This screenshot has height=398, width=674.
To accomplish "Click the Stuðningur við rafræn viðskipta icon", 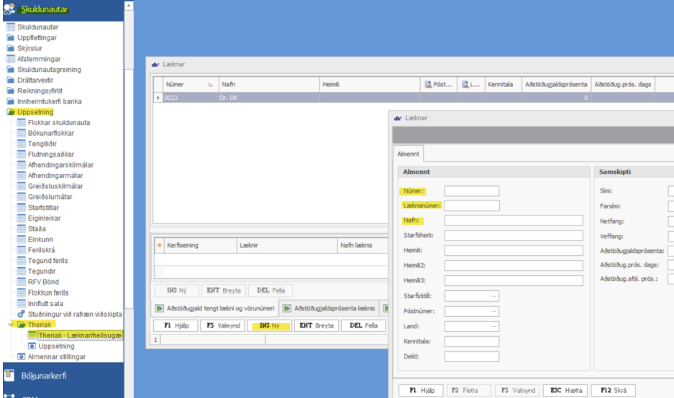I will pyautogui.click(x=22, y=314).
